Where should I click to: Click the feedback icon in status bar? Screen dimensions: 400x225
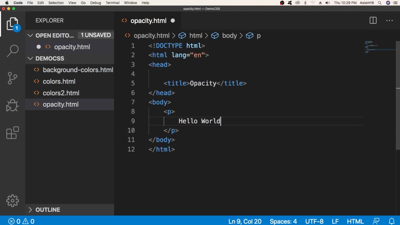point(376,221)
